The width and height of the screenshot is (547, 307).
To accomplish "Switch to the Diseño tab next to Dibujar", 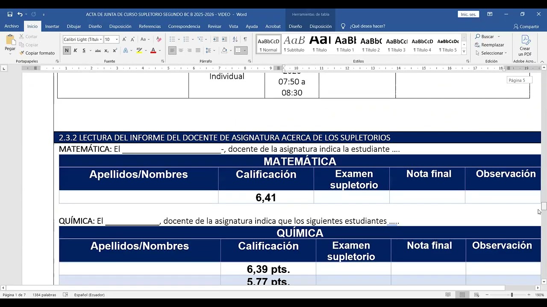I will coord(95,26).
